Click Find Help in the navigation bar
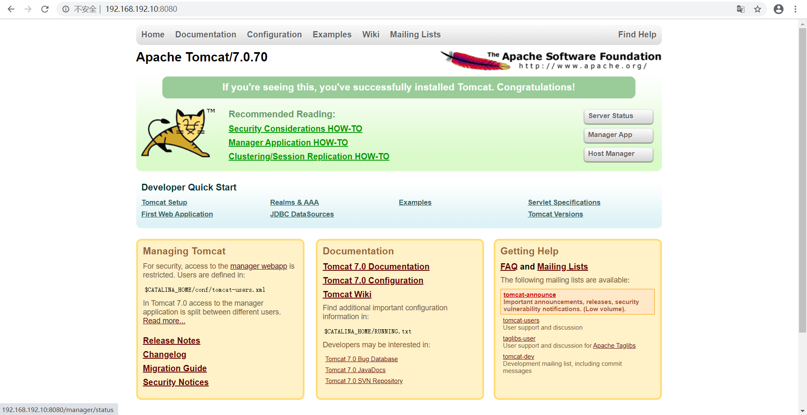Image resolution: width=807 pixels, height=415 pixels. pos(637,34)
